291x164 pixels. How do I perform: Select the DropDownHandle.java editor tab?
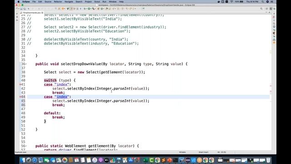point(31,13)
